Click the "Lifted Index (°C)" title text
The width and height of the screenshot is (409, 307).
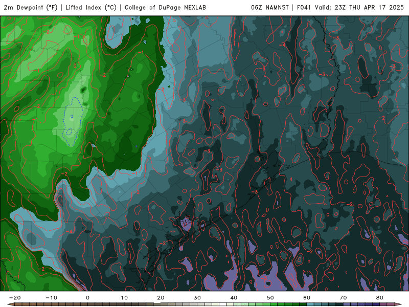(91, 7)
